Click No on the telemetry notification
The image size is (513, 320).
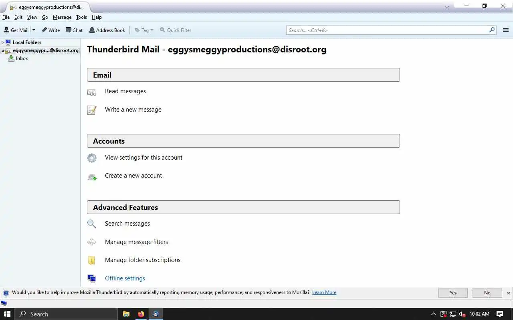tap(487, 293)
